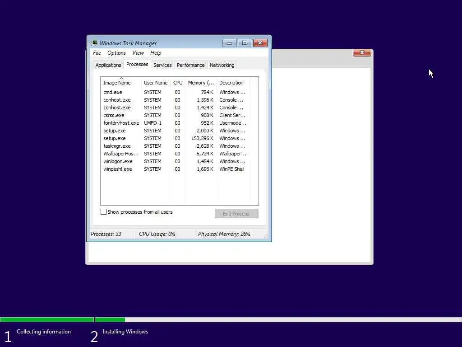
Task: Open the Networking tab
Action: [x=222, y=65]
